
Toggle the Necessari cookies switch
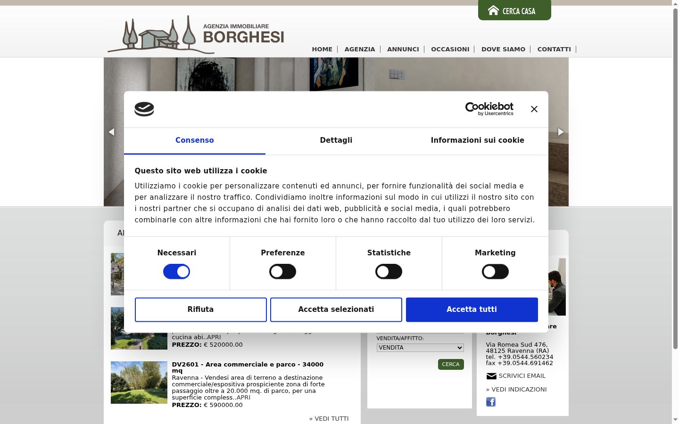pos(176,271)
